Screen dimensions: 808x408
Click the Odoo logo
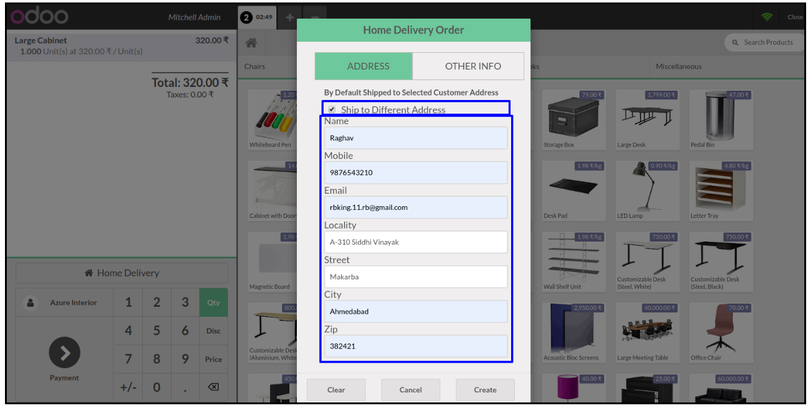[x=39, y=17]
